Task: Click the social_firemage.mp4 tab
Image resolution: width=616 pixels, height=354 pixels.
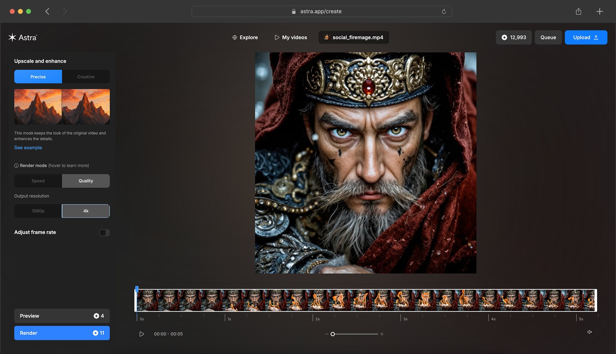Action: click(x=354, y=37)
